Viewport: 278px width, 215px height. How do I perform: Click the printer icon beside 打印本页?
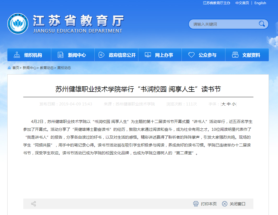[196, 204]
